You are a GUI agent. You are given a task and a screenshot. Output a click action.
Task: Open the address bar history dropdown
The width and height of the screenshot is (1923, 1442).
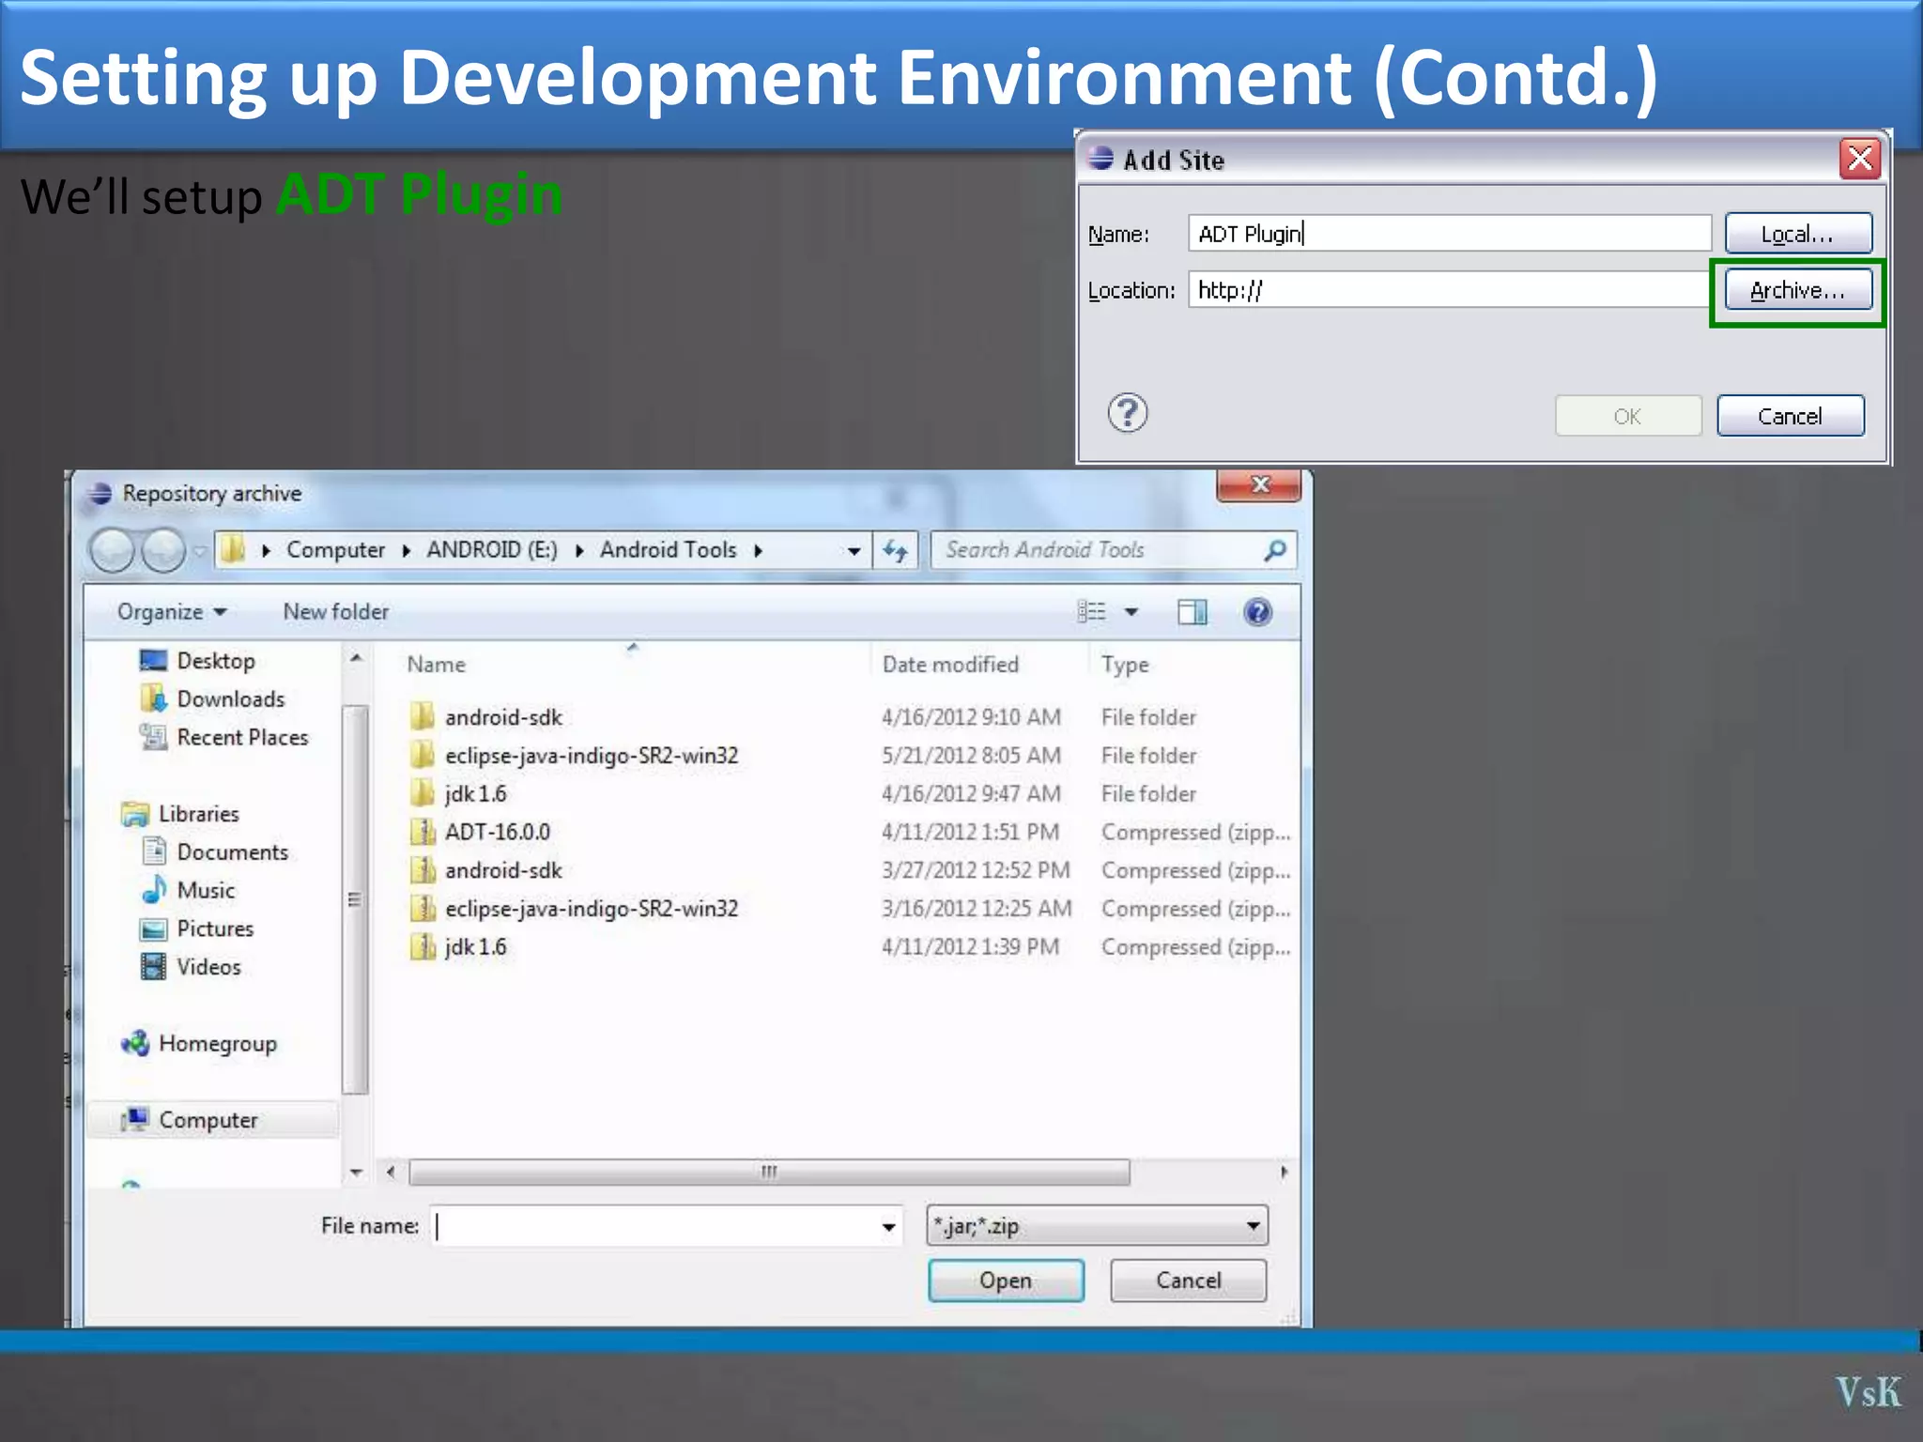853,551
